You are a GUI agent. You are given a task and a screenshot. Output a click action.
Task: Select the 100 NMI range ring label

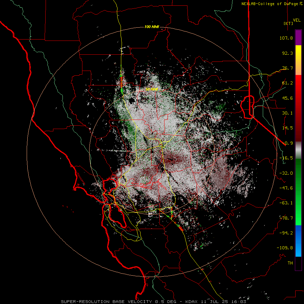(152, 27)
